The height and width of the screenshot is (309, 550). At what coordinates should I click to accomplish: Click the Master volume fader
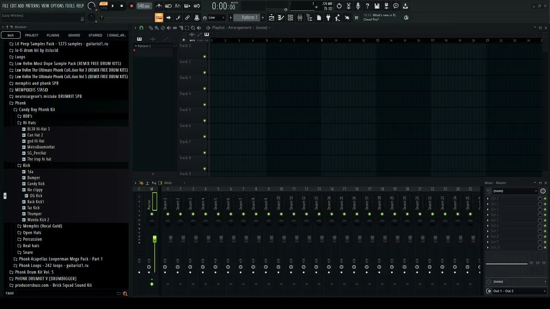tap(155, 239)
